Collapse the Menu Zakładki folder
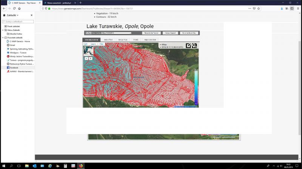The height and width of the screenshot is (169, 302). (3, 30)
